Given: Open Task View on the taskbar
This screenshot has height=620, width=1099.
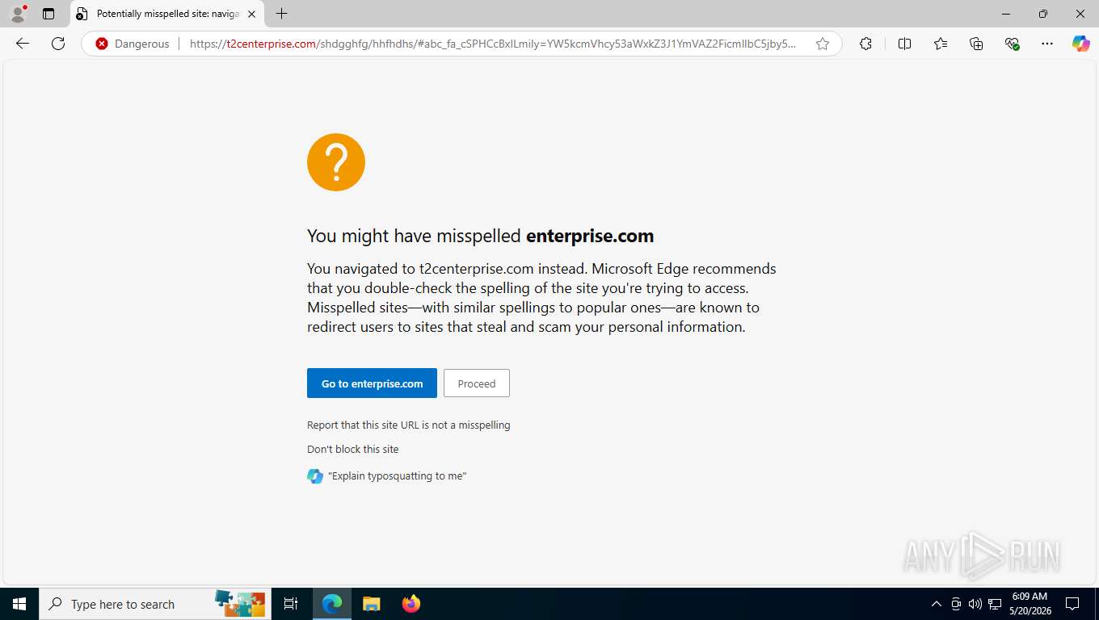Looking at the screenshot, I should (x=291, y=604).
